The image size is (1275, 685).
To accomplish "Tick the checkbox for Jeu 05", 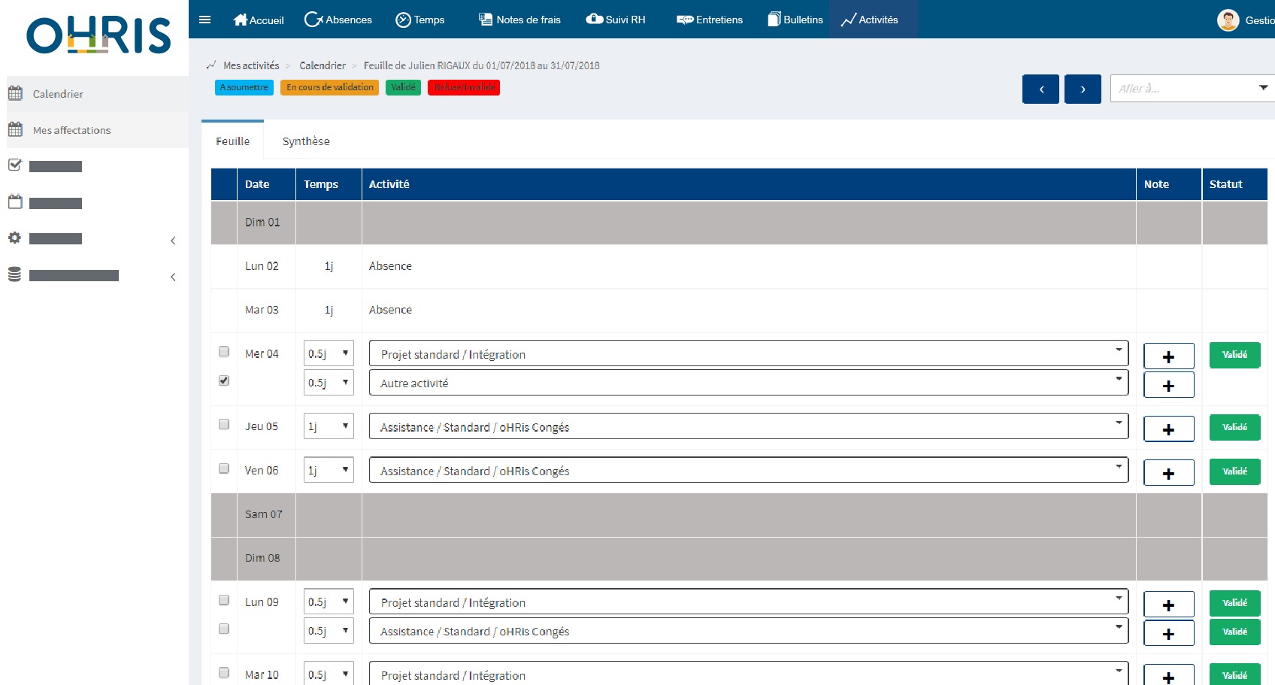I will click(x=224, y=425).
